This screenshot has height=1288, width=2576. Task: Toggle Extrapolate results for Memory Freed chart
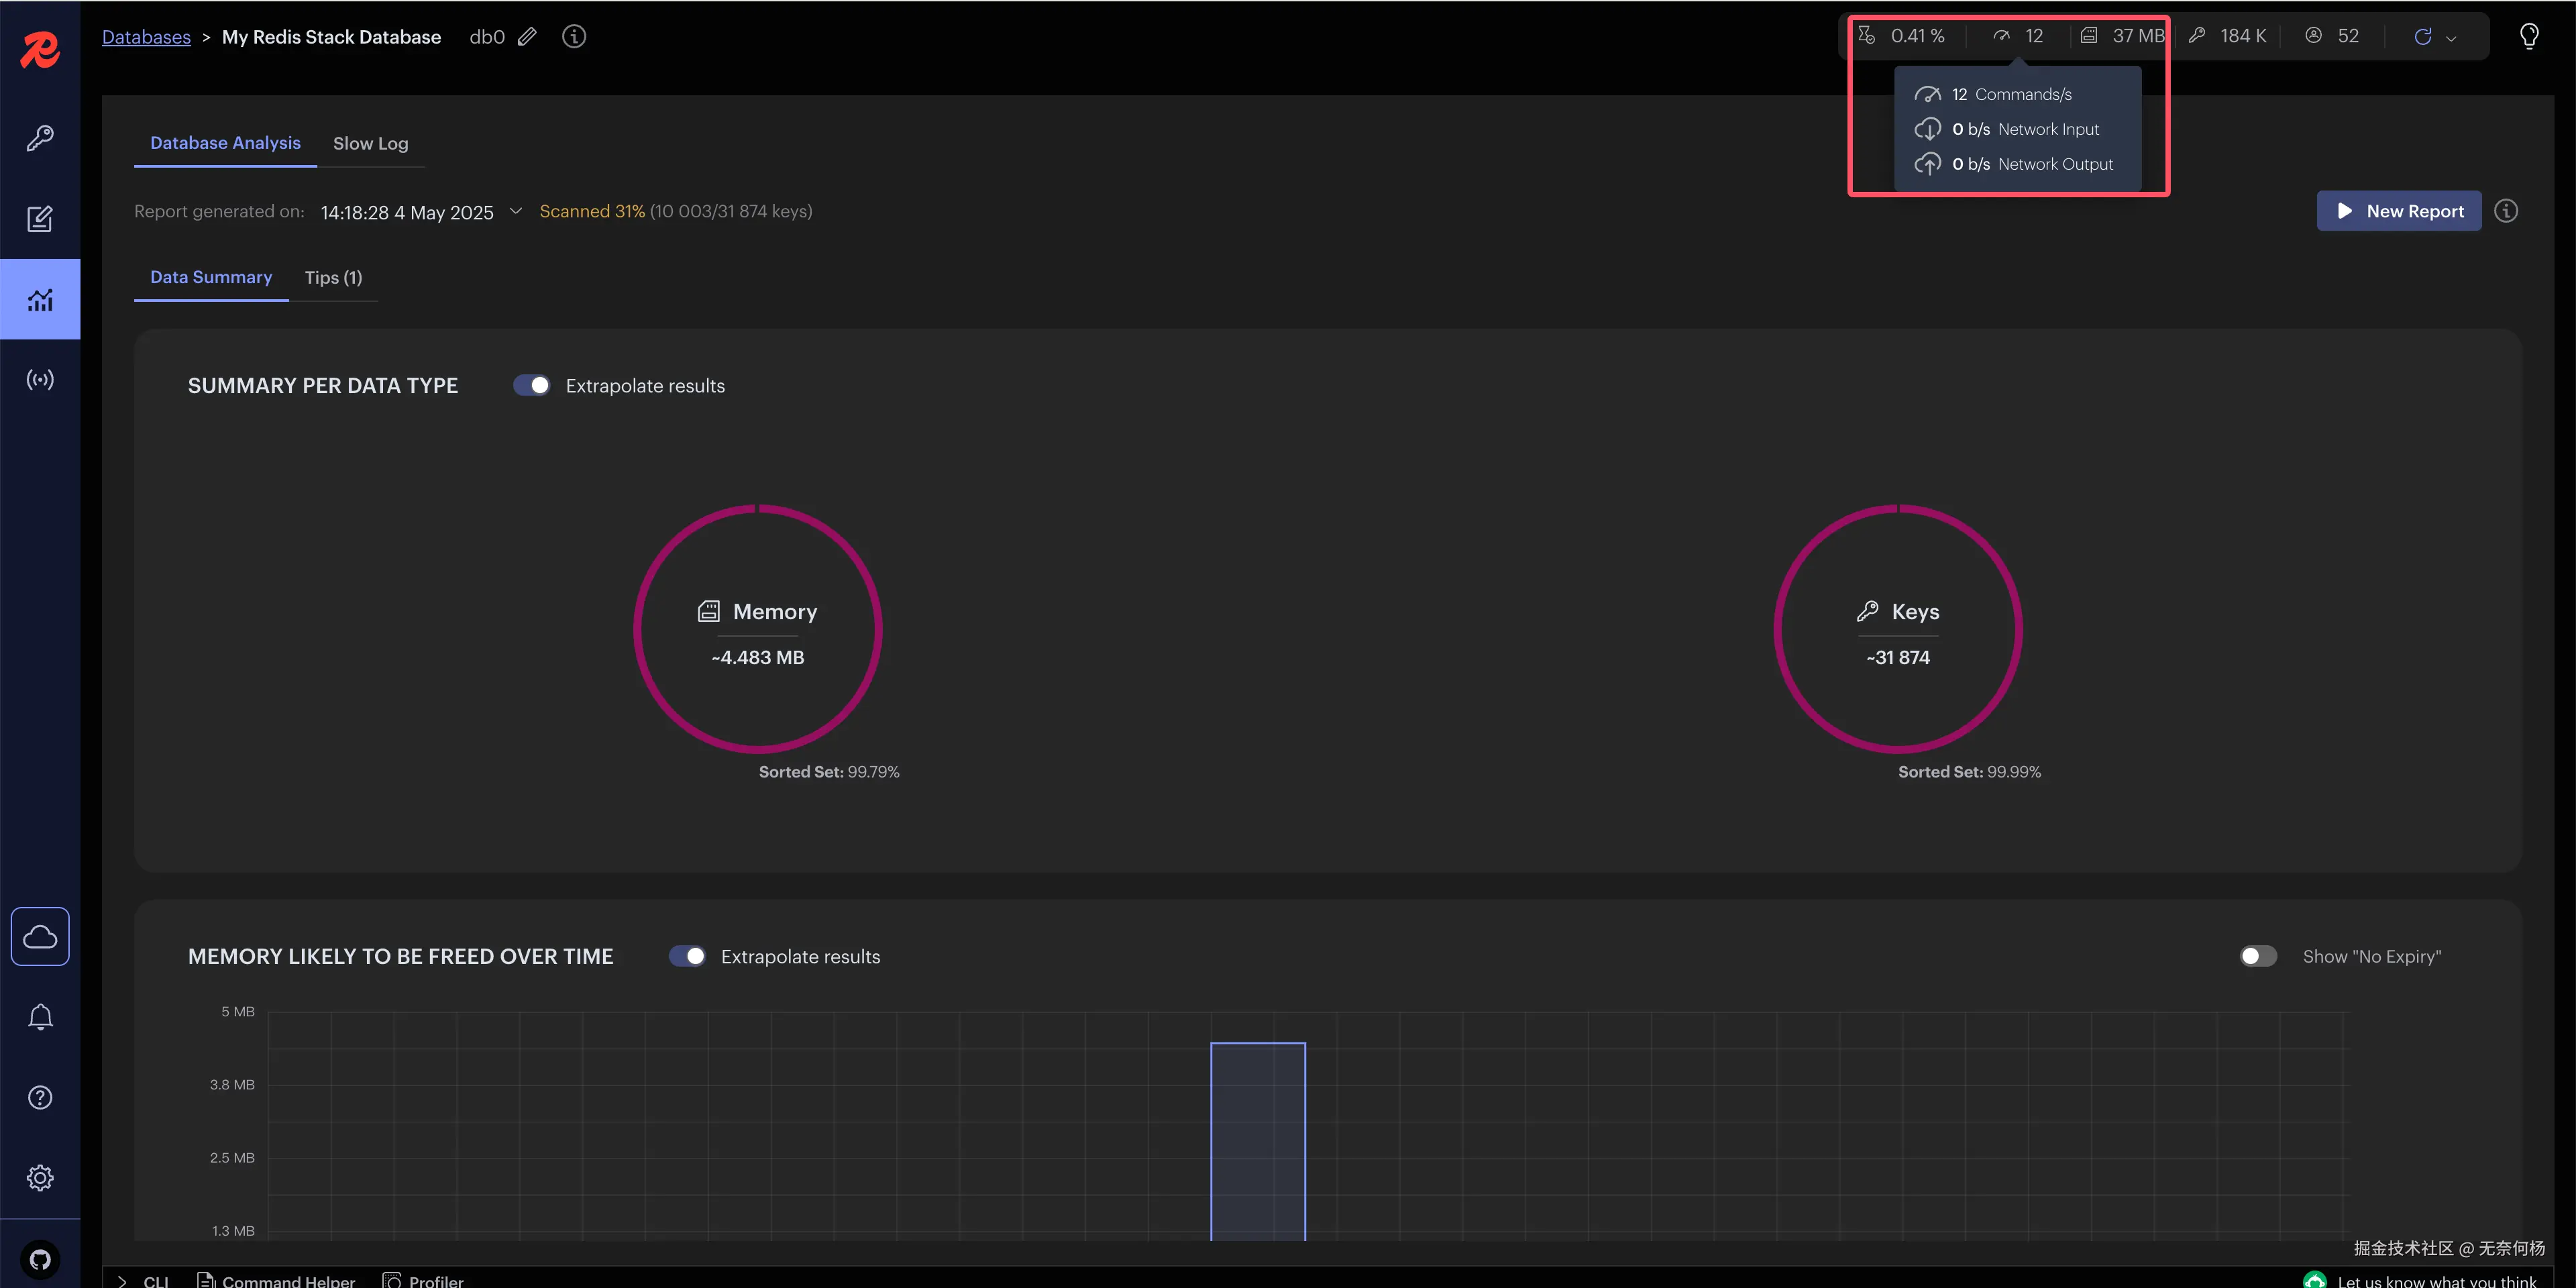[687, 956]
